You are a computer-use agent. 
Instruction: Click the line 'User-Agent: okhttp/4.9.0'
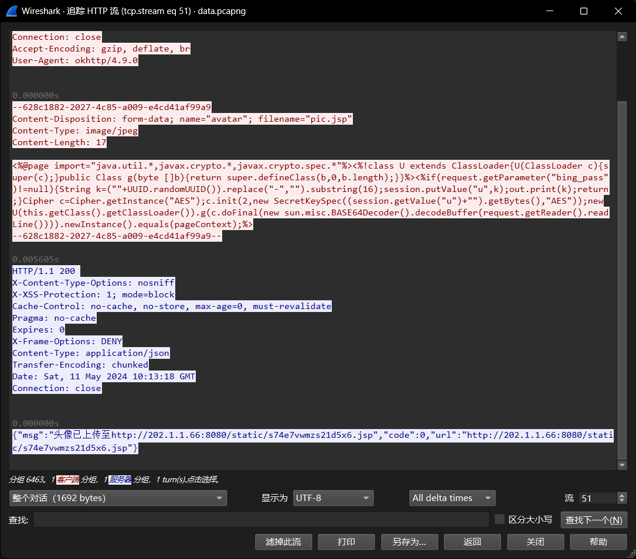pos(75,60)
